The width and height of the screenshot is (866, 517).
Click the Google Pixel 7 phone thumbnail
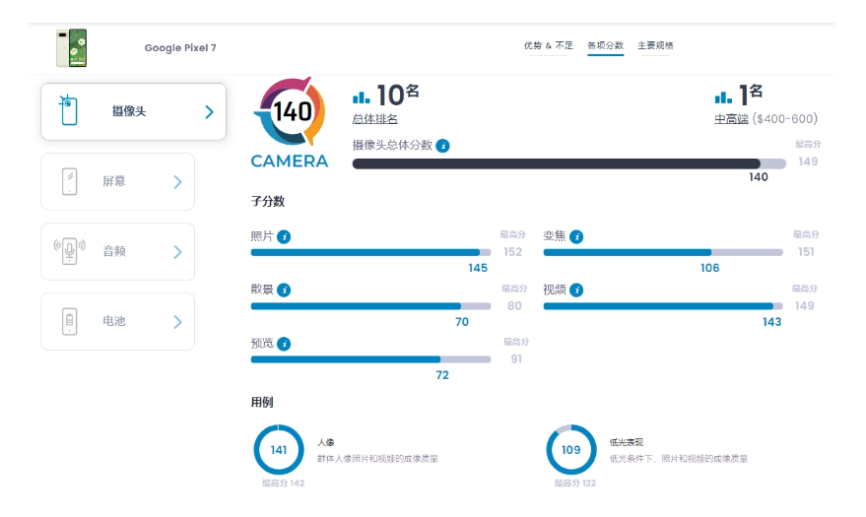point(72,48)
